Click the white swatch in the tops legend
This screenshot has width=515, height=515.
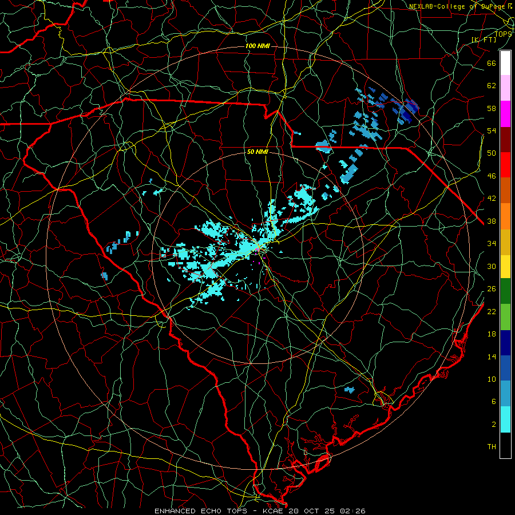coord(505,63)
